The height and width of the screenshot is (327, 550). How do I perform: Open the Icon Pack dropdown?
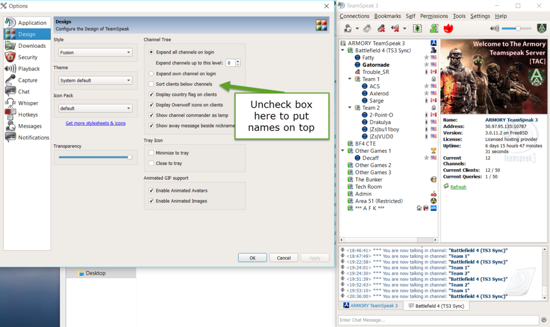(95, 108)
